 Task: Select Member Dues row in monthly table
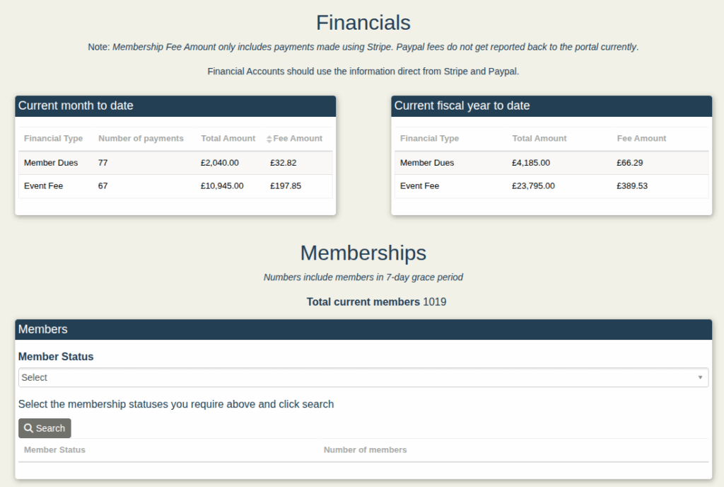(51, 163)
